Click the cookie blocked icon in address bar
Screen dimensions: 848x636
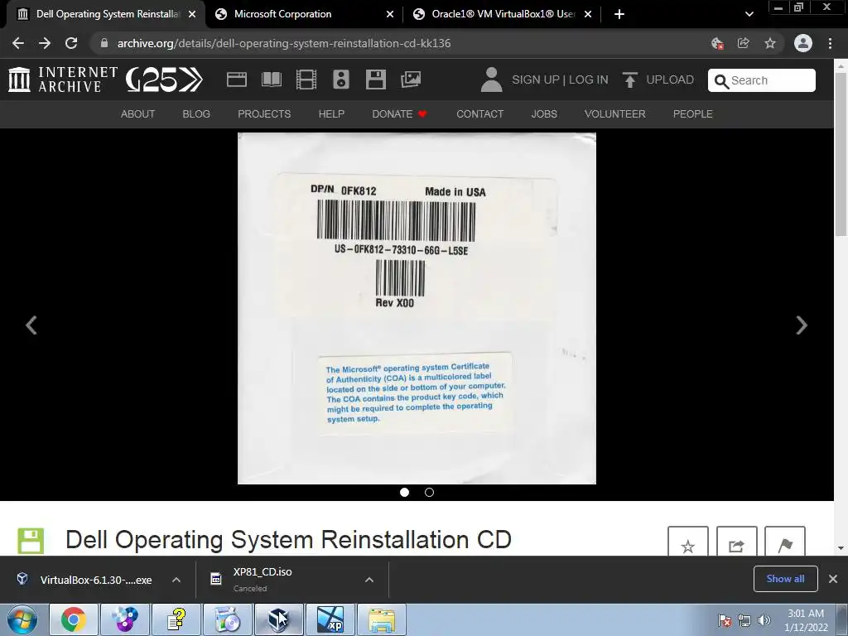tap(717, 43)
